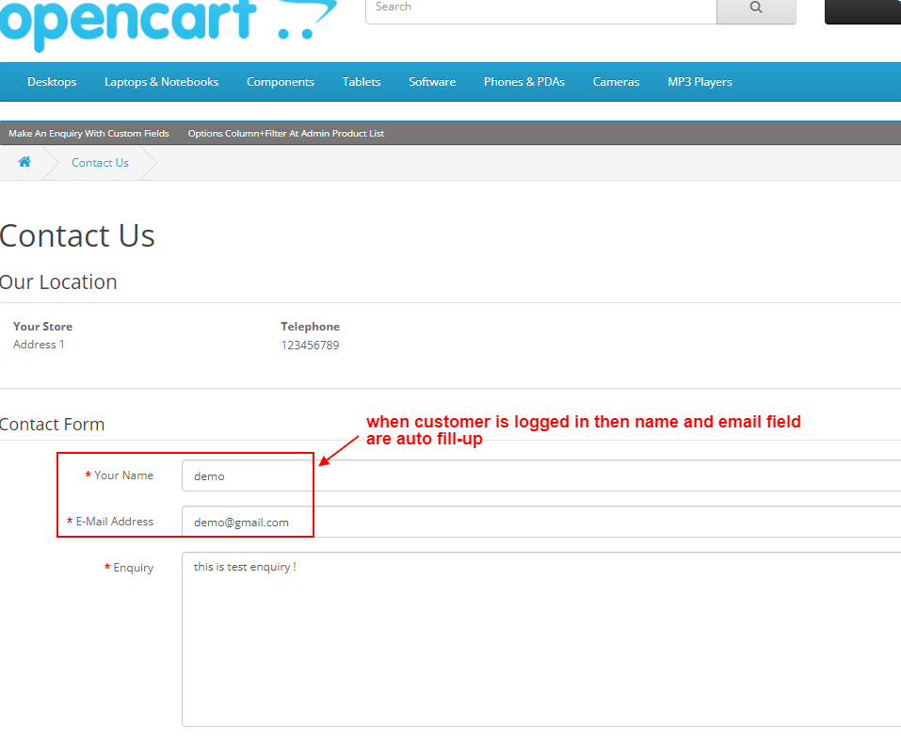Click the Address 1 text

[39, 345]
